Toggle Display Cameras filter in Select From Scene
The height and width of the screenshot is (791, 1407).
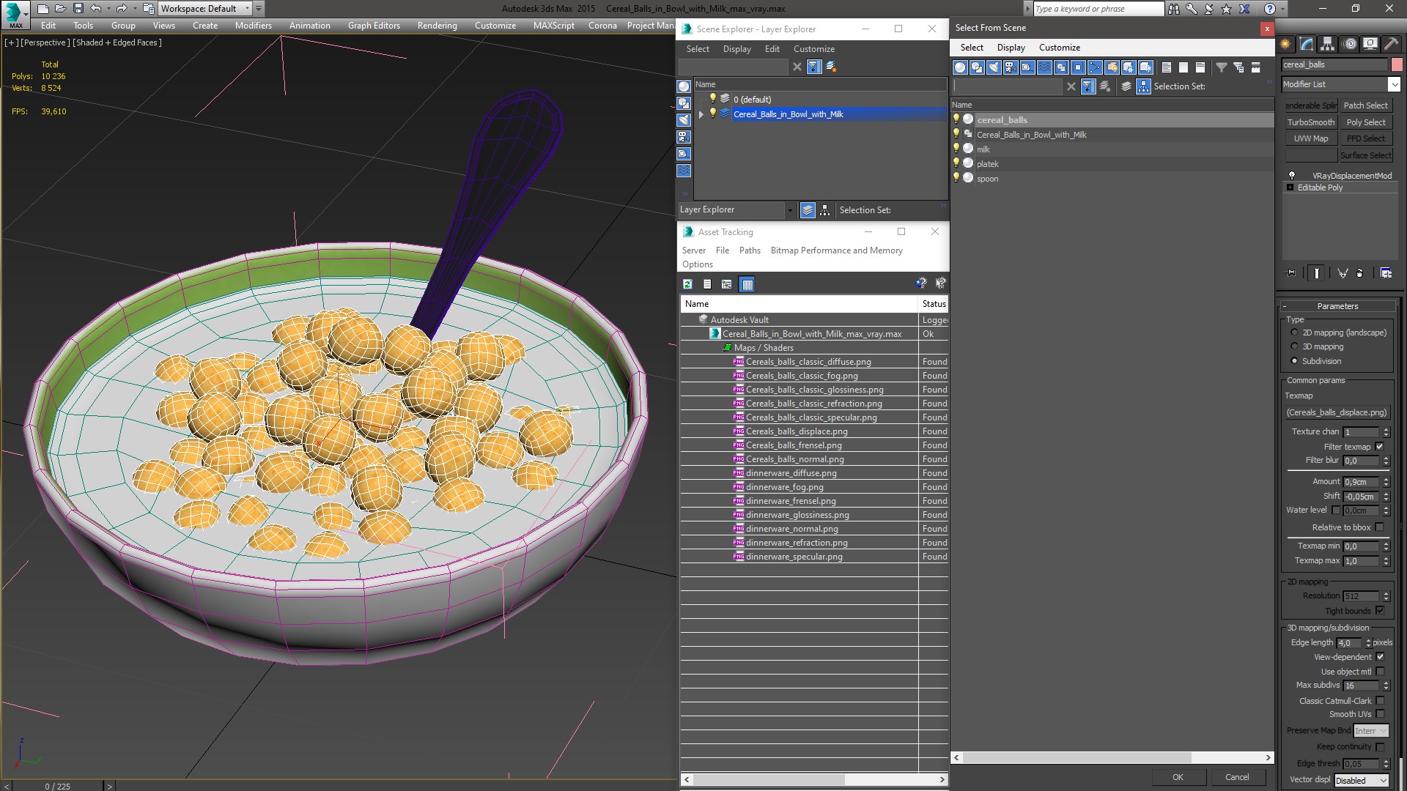pyautogui.click(x=1011, y=67)
